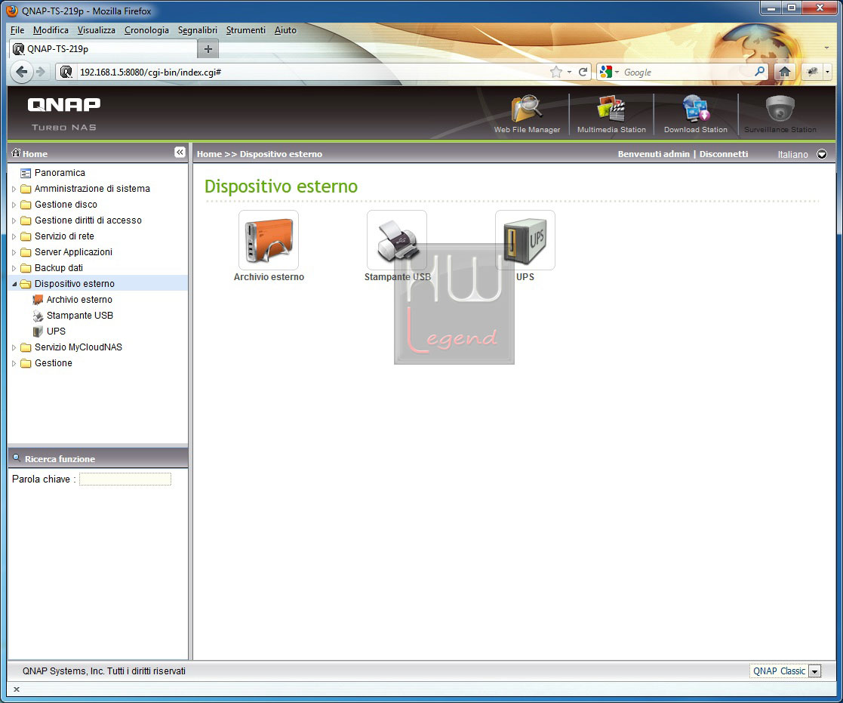The width and height of the screenshot is (843, 703).
Task: Open the Modifica menu
Action: pyautogui.click(x=51, y=30)
